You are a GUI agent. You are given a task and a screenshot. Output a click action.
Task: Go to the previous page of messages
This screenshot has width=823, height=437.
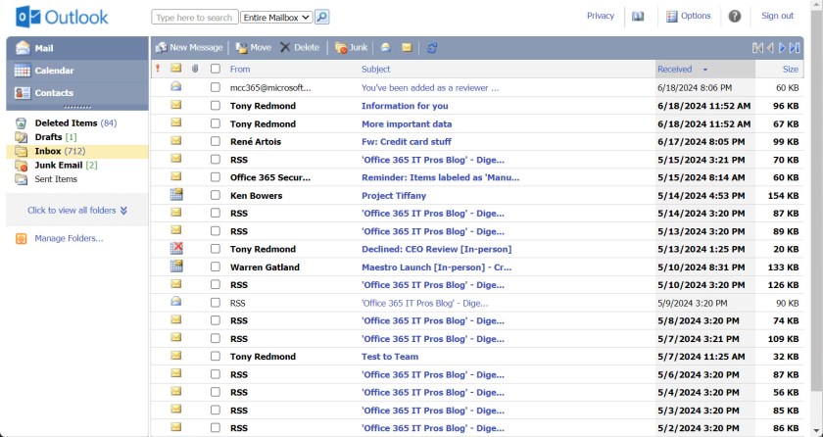tap(770, 48)
